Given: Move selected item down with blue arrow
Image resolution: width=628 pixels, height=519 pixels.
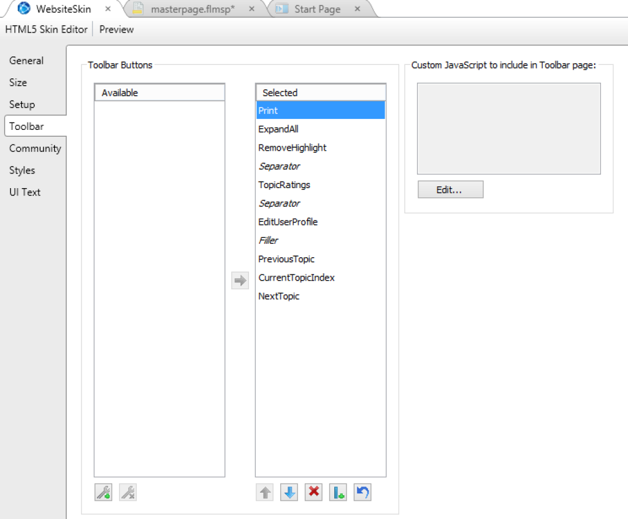Looking at the screenshot, I should (289, 492).
